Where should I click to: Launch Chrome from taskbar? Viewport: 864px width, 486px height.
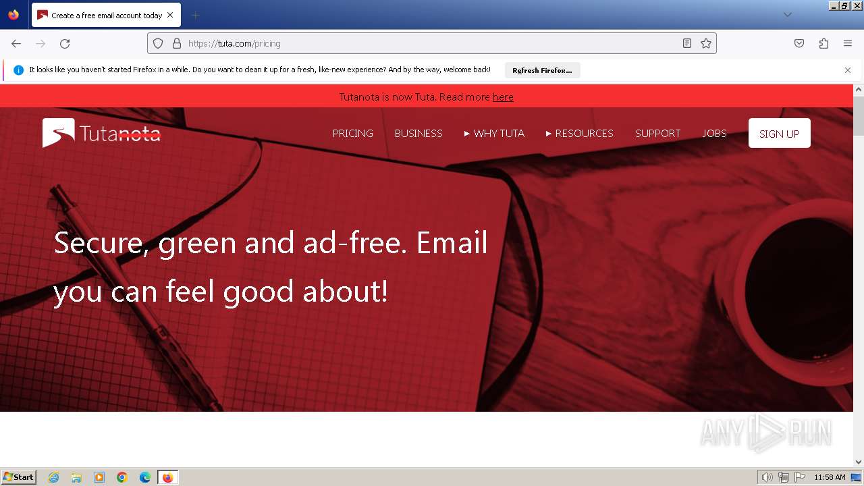point(122,477)
